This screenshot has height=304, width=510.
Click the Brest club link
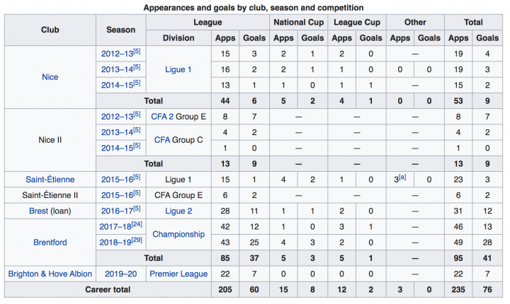(39, 211)
